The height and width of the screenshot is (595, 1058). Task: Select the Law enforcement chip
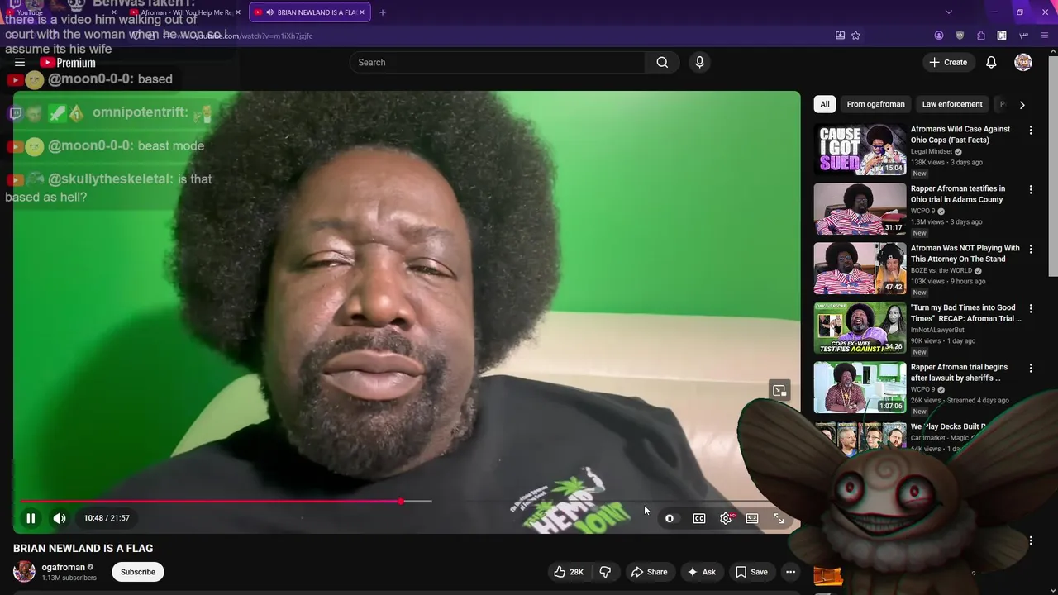coord(952,104)
